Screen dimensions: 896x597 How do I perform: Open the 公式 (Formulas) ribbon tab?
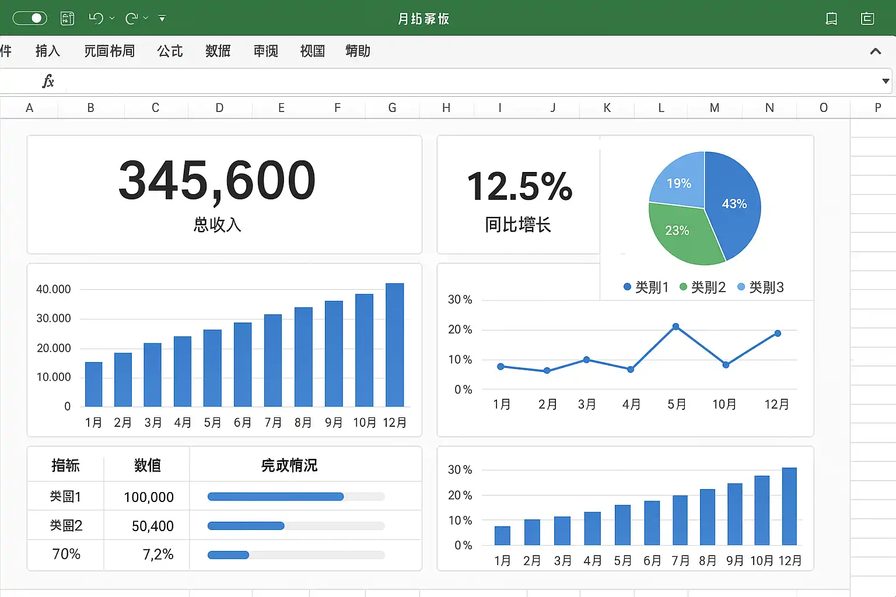pyautogui.click(x=170, y=51)
